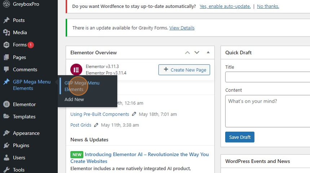310x173 pixels.
Task: Click the Users person icon
Action: [x=6, y=158]
